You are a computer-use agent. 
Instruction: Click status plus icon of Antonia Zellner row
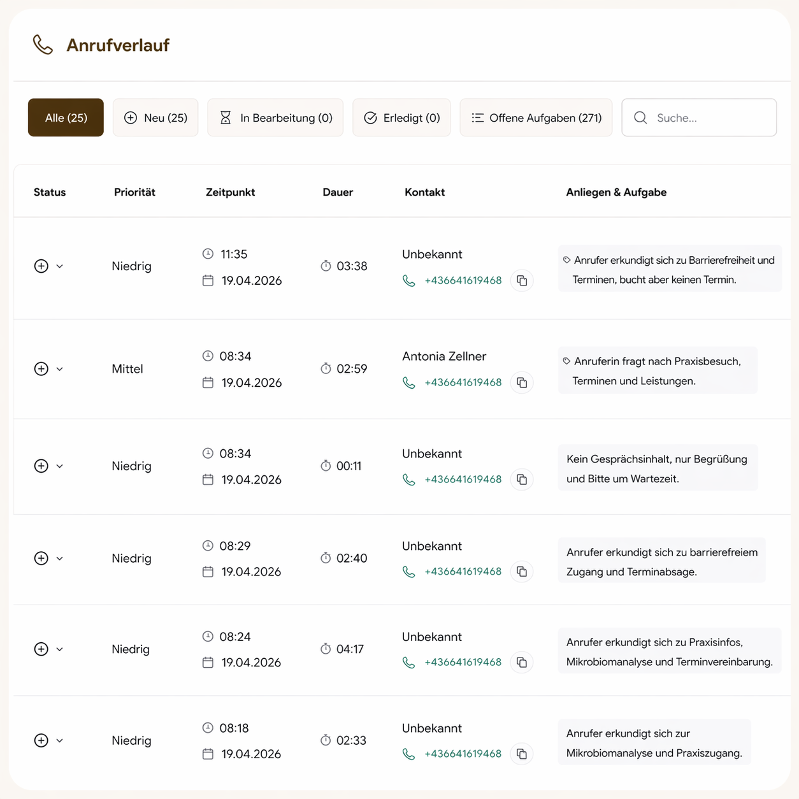pos(41,369)
